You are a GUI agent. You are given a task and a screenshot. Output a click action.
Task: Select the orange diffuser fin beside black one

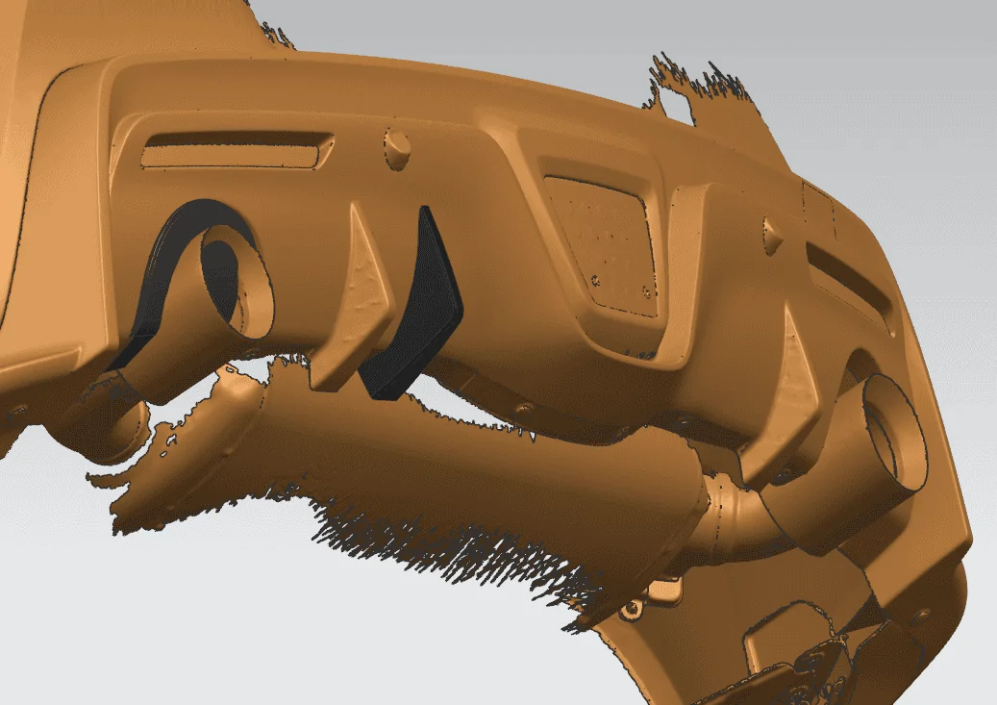[x=355, y=299]
